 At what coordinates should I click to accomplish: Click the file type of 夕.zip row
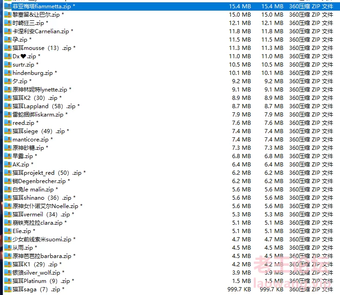point(311,81)
